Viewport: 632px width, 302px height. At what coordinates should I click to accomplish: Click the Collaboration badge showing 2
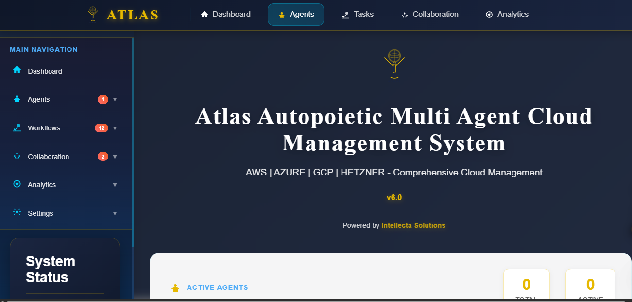[103, 157]
